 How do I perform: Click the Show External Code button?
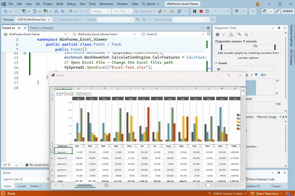(260, 179)
